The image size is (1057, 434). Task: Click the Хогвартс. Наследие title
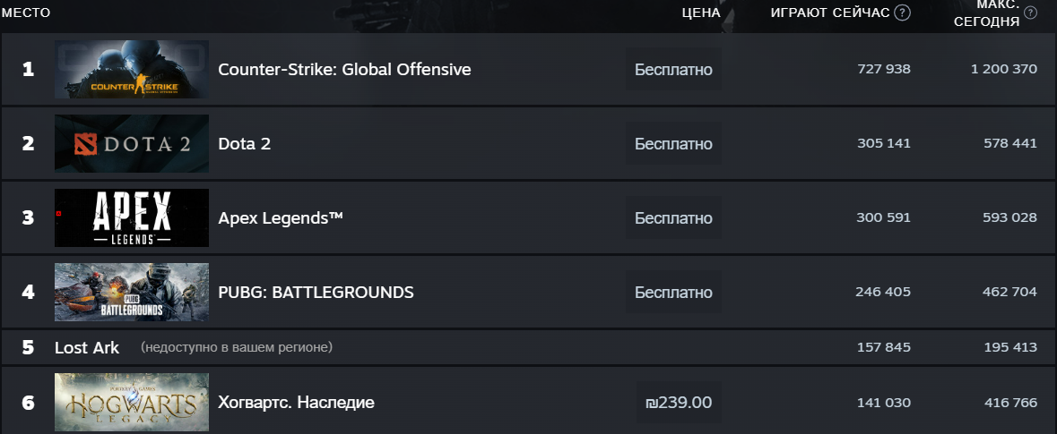(x=296, y=403)
